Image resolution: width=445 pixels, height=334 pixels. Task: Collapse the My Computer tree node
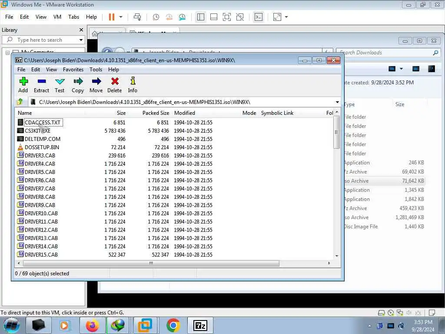click(8, 53)
